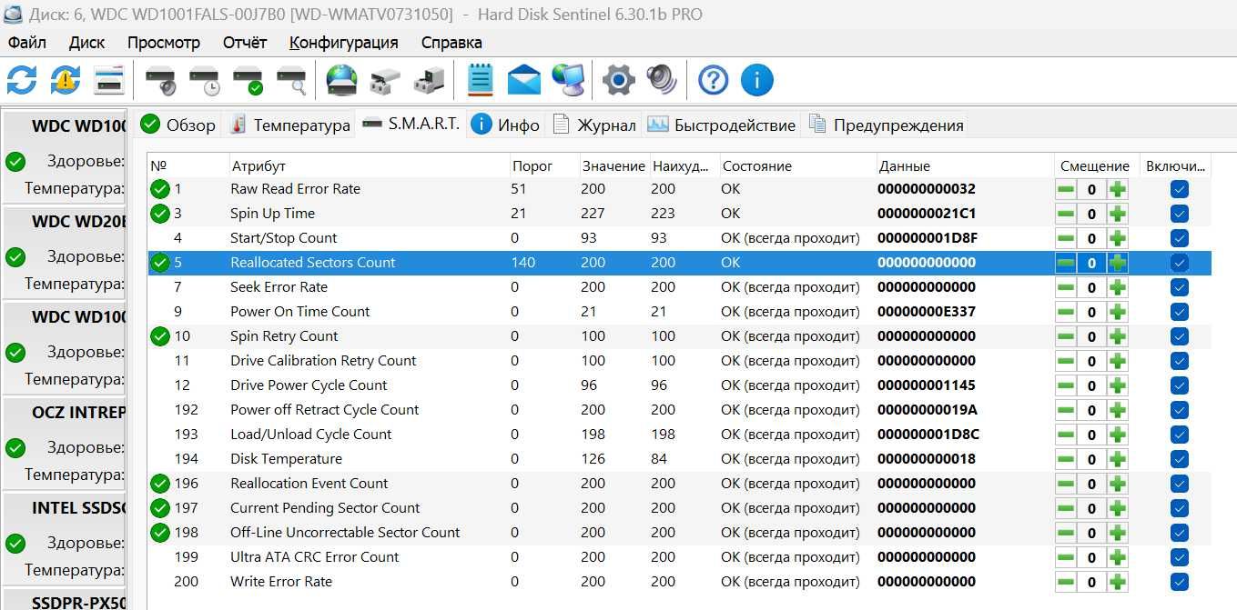Switch to the Быстродействие tab

pyautogui.click(x=722, y=125)
